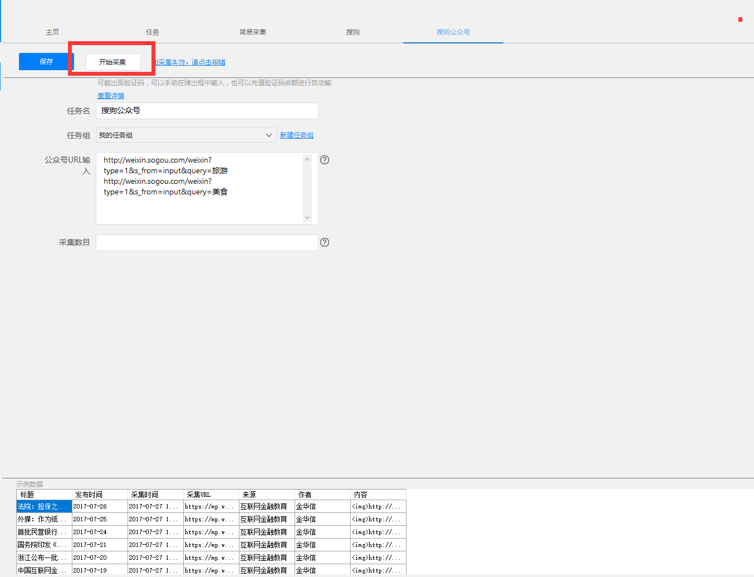The width and height of the screenshot is (754, 577).
Task: Switch to the 任务 tab
Action: click(x=153, y=32)
